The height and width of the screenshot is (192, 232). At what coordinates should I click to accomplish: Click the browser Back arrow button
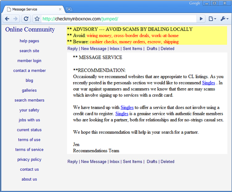[7, 19]
